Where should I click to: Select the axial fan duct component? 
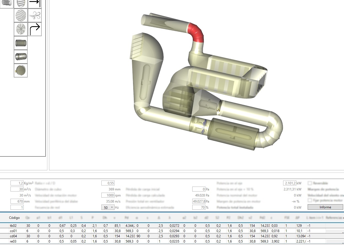pos(21,56)
